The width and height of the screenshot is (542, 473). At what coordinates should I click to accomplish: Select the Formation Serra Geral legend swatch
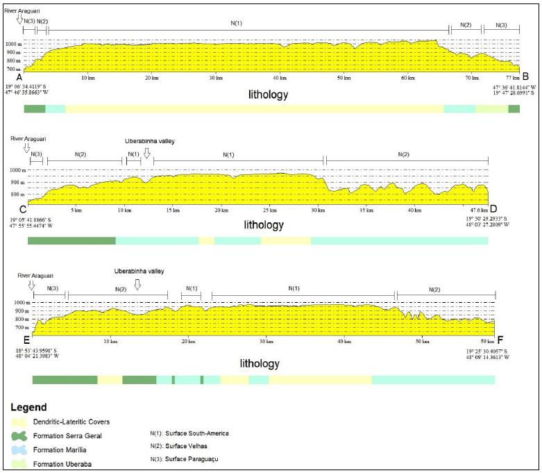[23, 435]
